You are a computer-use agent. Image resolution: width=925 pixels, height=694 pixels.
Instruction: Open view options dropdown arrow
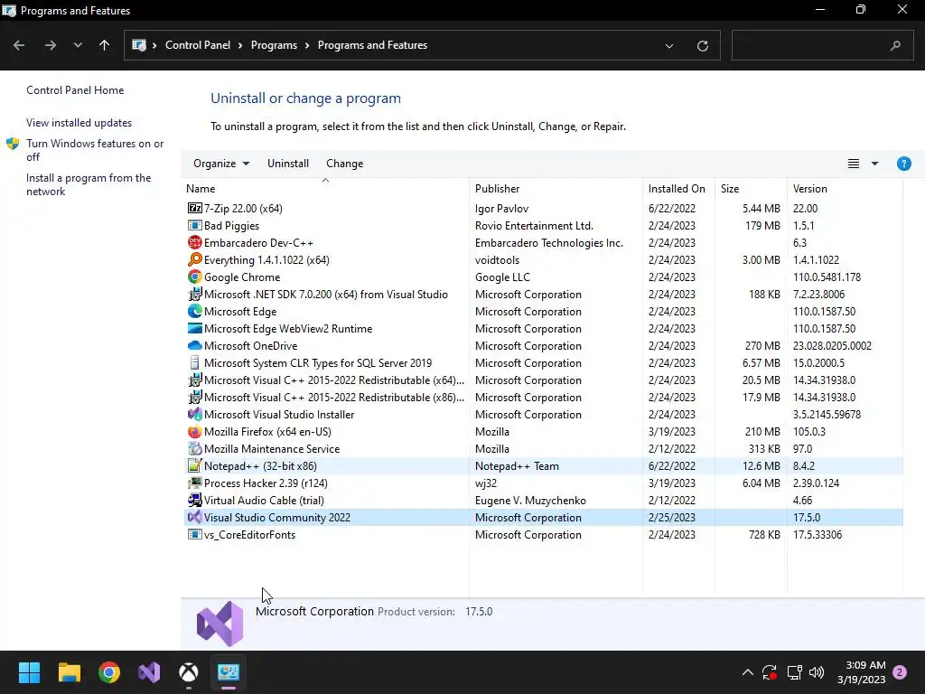point(874,164)
